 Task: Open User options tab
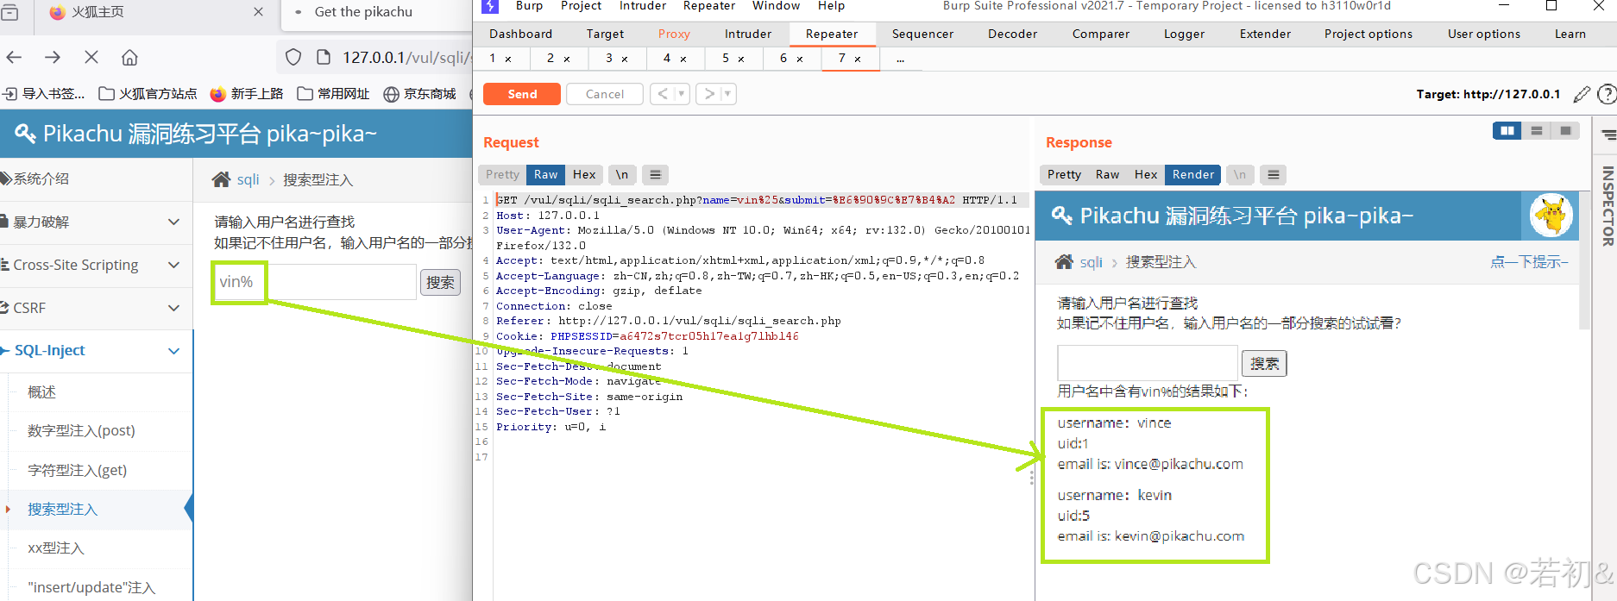pyautogui.click(x=1484, y=34)
